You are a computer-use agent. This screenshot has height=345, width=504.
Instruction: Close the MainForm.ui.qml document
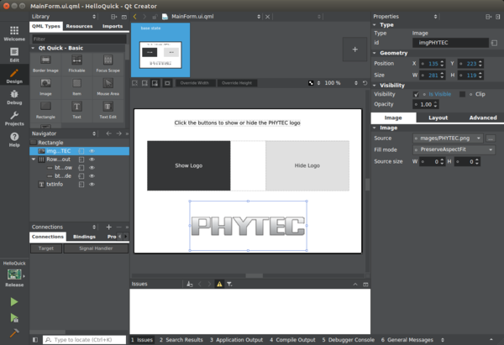[267, 17]
